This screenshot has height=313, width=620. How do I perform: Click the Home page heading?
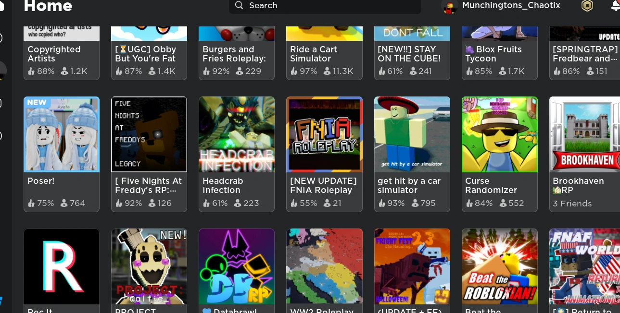click(48, 5)
